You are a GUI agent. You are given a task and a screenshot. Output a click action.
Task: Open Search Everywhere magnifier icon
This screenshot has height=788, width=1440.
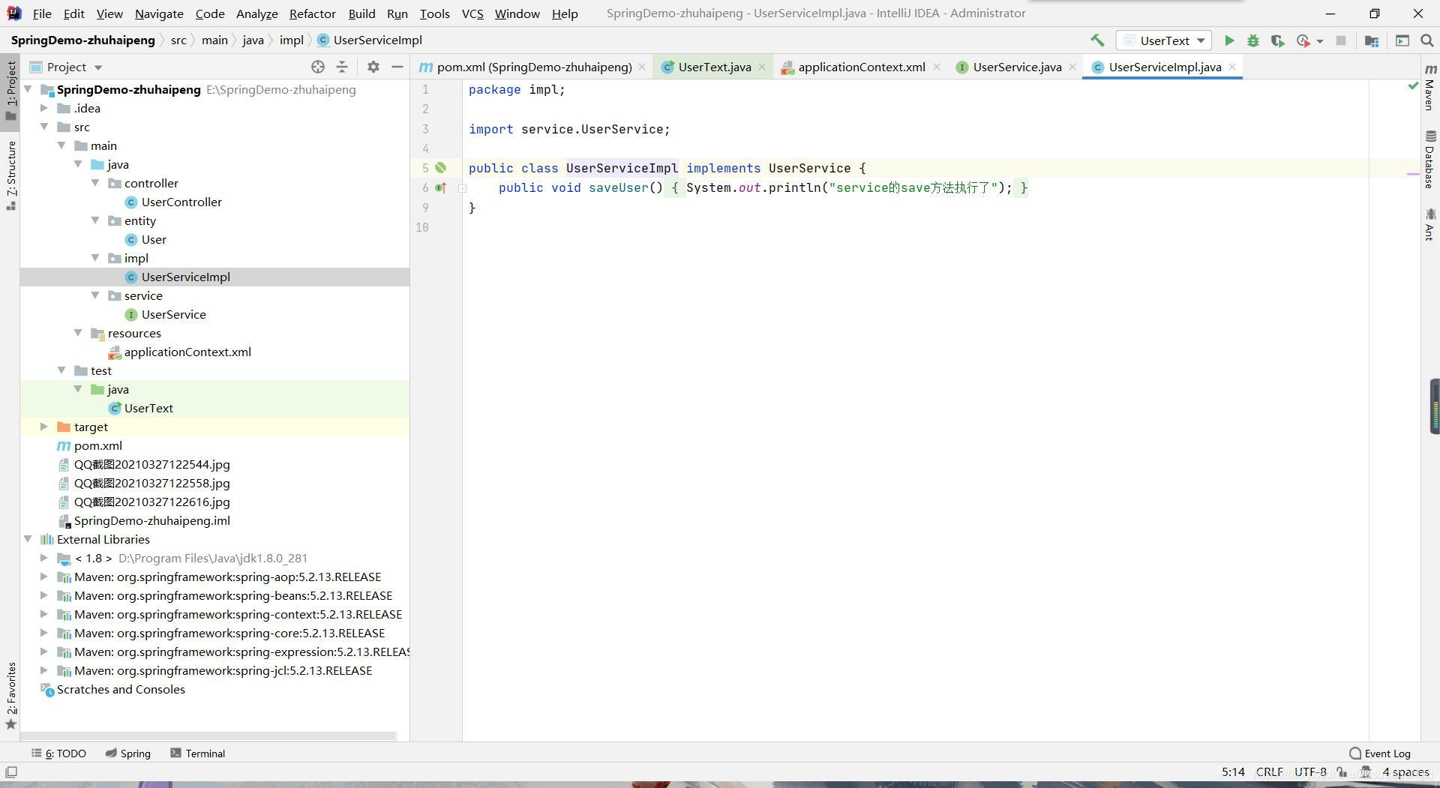point(1427,40)
